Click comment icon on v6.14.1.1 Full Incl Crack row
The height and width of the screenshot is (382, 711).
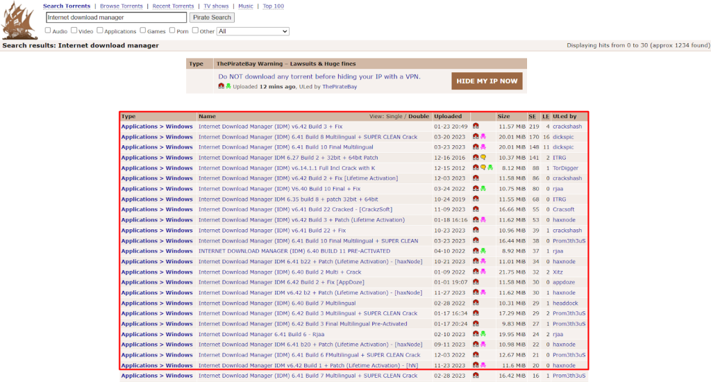483,168
